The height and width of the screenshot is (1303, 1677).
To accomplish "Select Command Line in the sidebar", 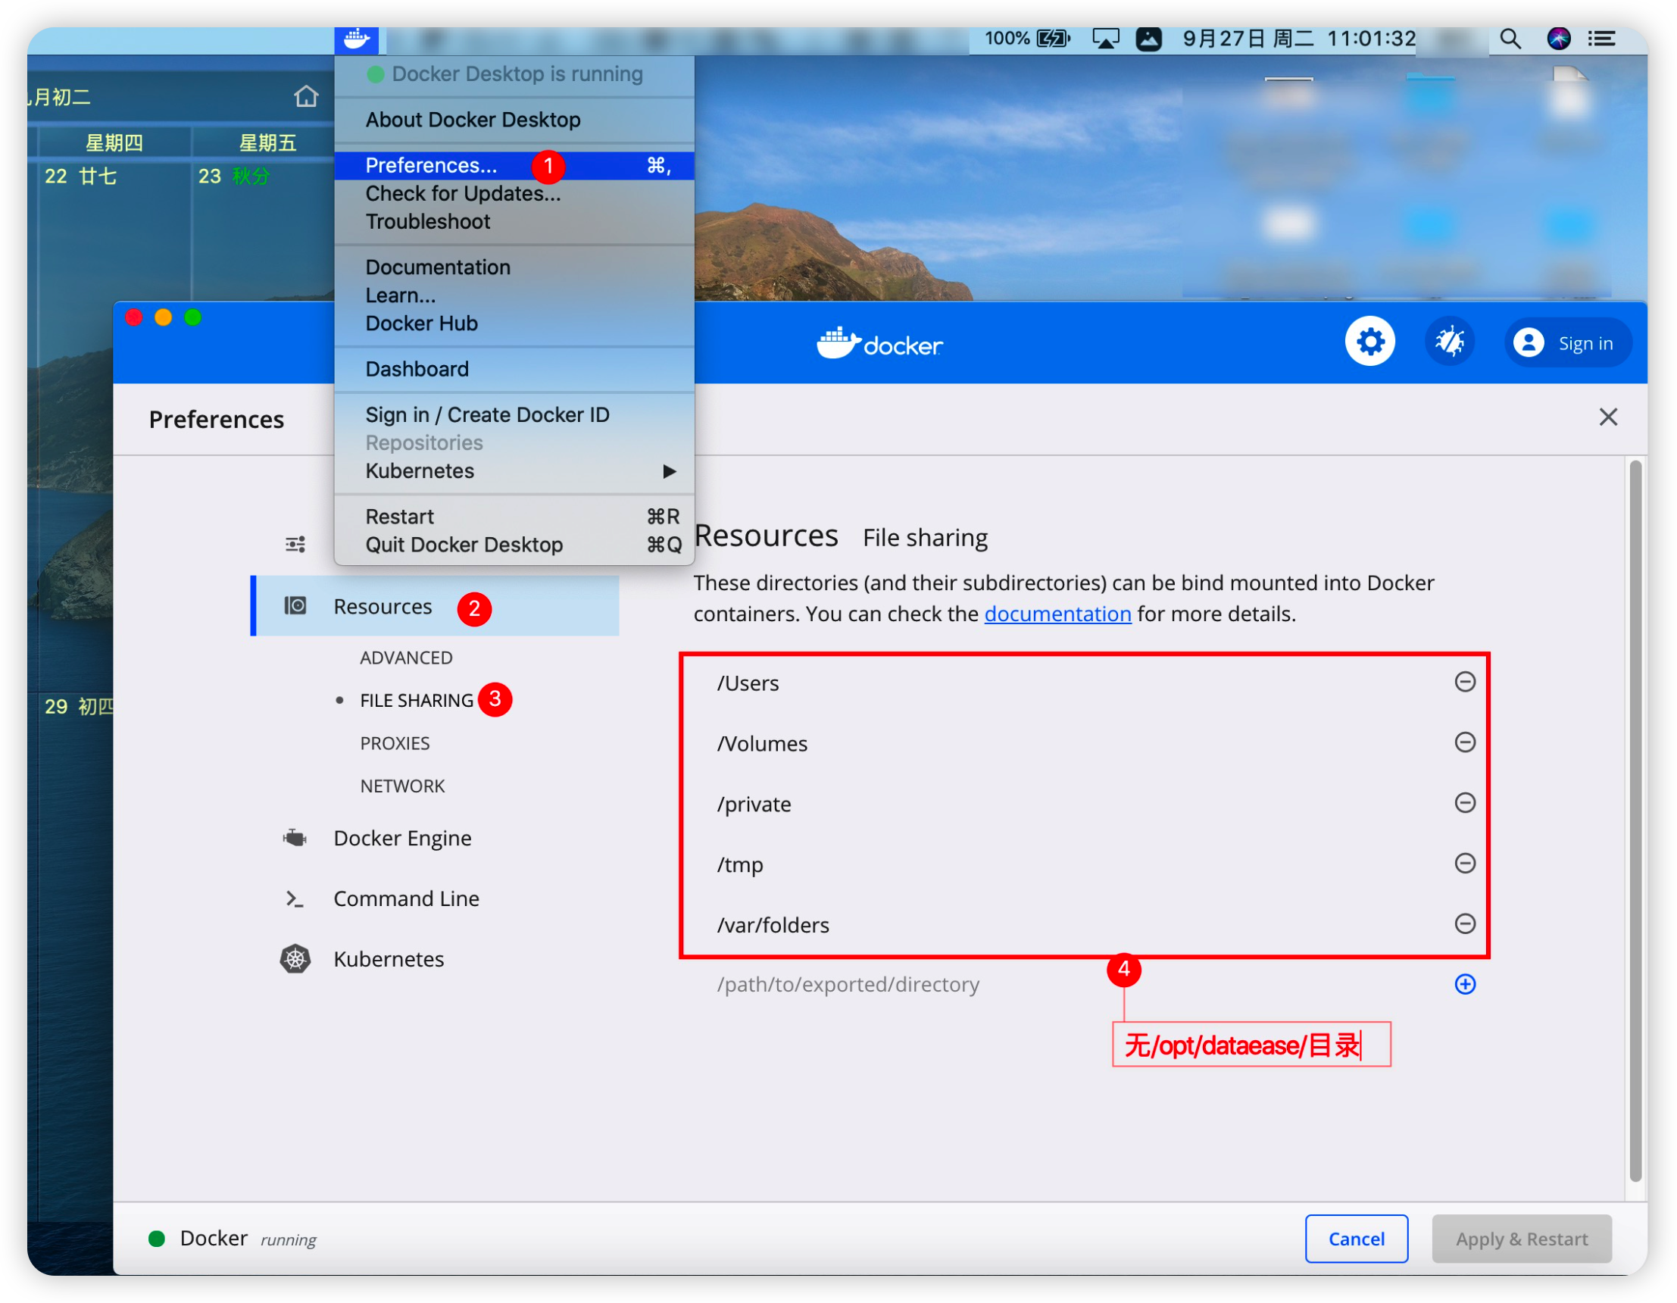I will click(x=406, y=898).
